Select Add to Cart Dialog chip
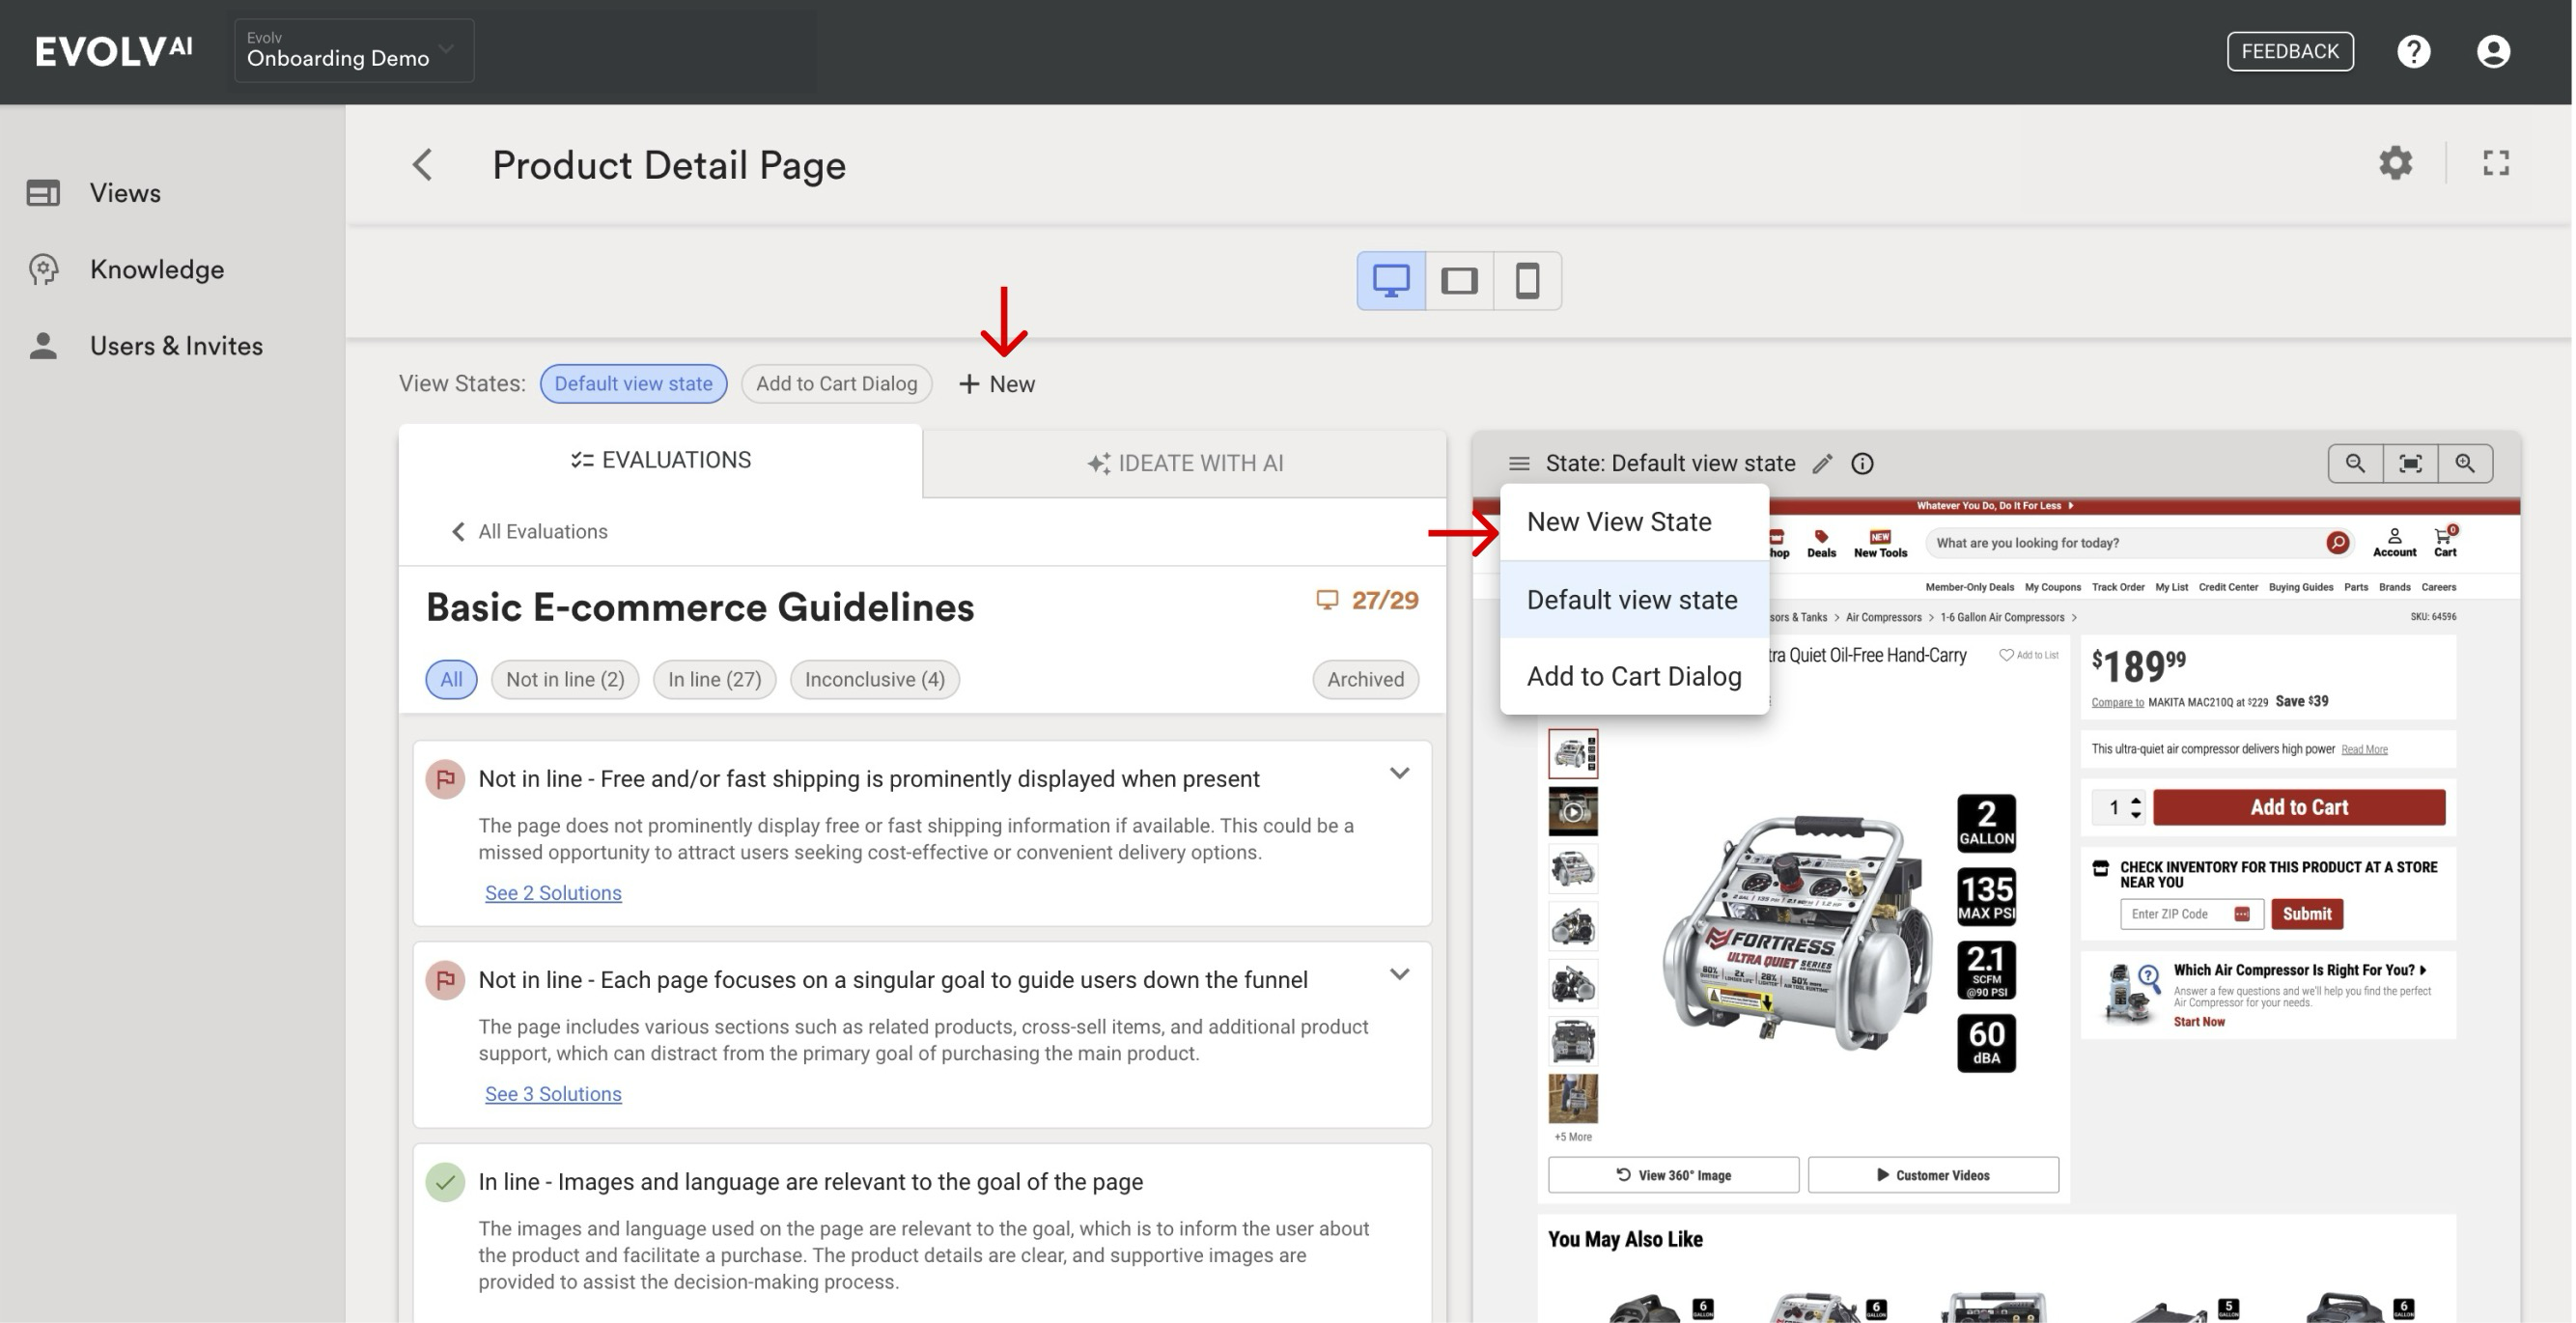The width and height of the screenshot is (2576, 1323). [836, 384]
